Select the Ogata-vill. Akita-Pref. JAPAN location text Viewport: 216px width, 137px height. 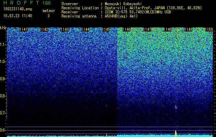pos(153,8)
